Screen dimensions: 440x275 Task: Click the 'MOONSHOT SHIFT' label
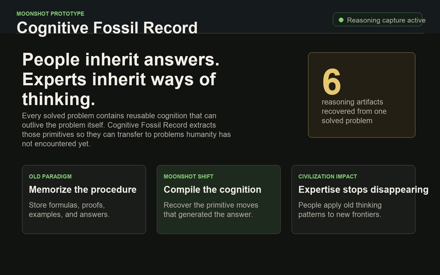(x=188, y=176)
